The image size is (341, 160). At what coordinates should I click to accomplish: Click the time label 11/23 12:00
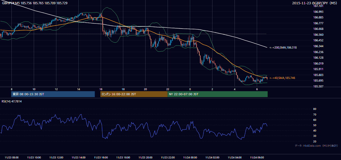(x=56, y=158)
